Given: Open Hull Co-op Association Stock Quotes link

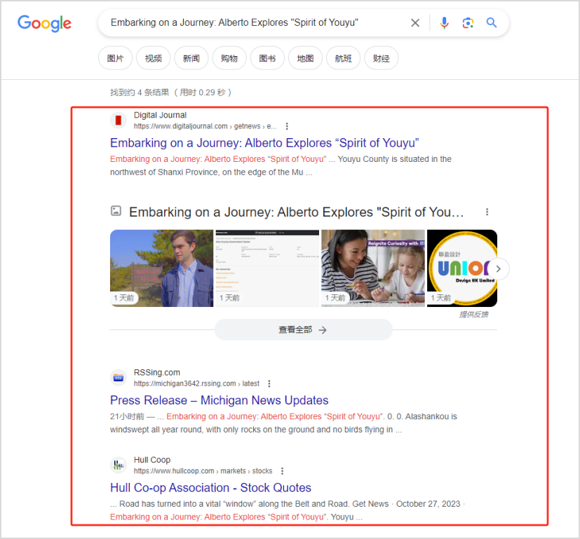Looking at the screenshot, I should [x=210, y=488].
